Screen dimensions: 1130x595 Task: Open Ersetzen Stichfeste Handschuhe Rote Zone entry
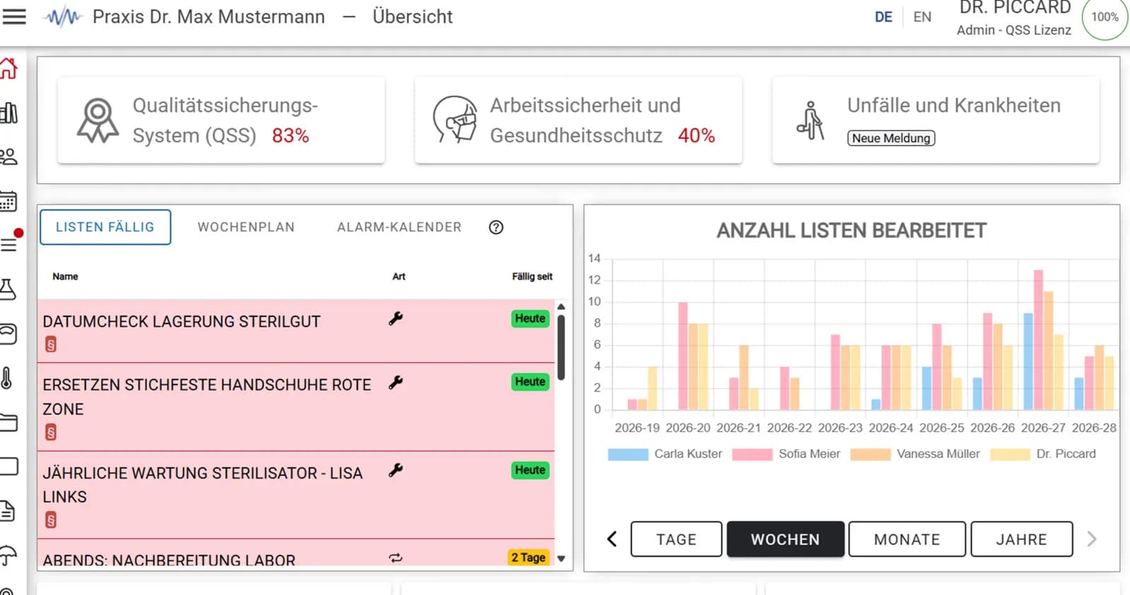pos(296,407)
